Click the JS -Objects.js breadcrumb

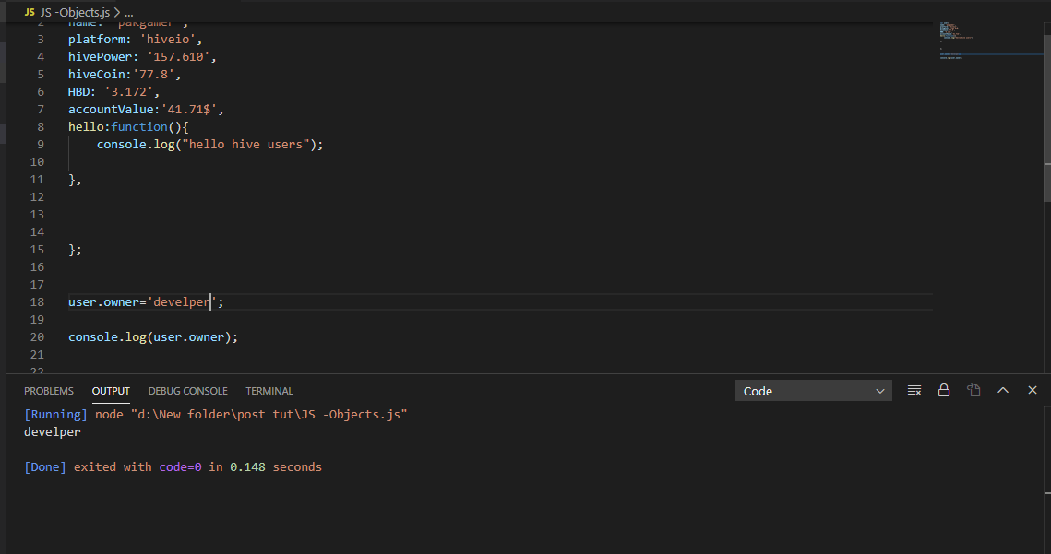pyautogui.click(x=75, y=13)
